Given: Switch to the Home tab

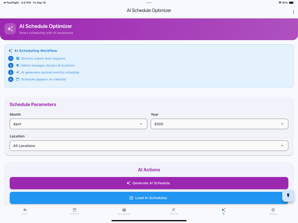Looking at the screenshot, I should (x=25, y=211).
